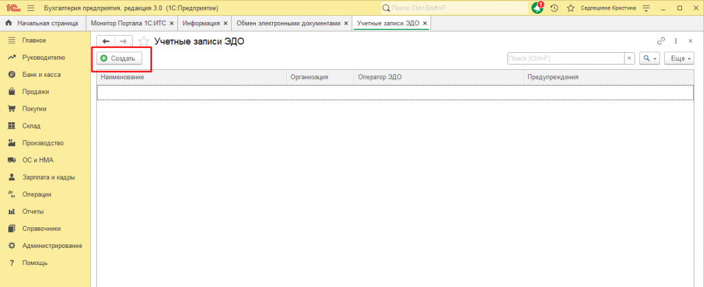704x287 pixels.
Task: Click the Начальная страница home icon
Action: click(x=8, y=23)
